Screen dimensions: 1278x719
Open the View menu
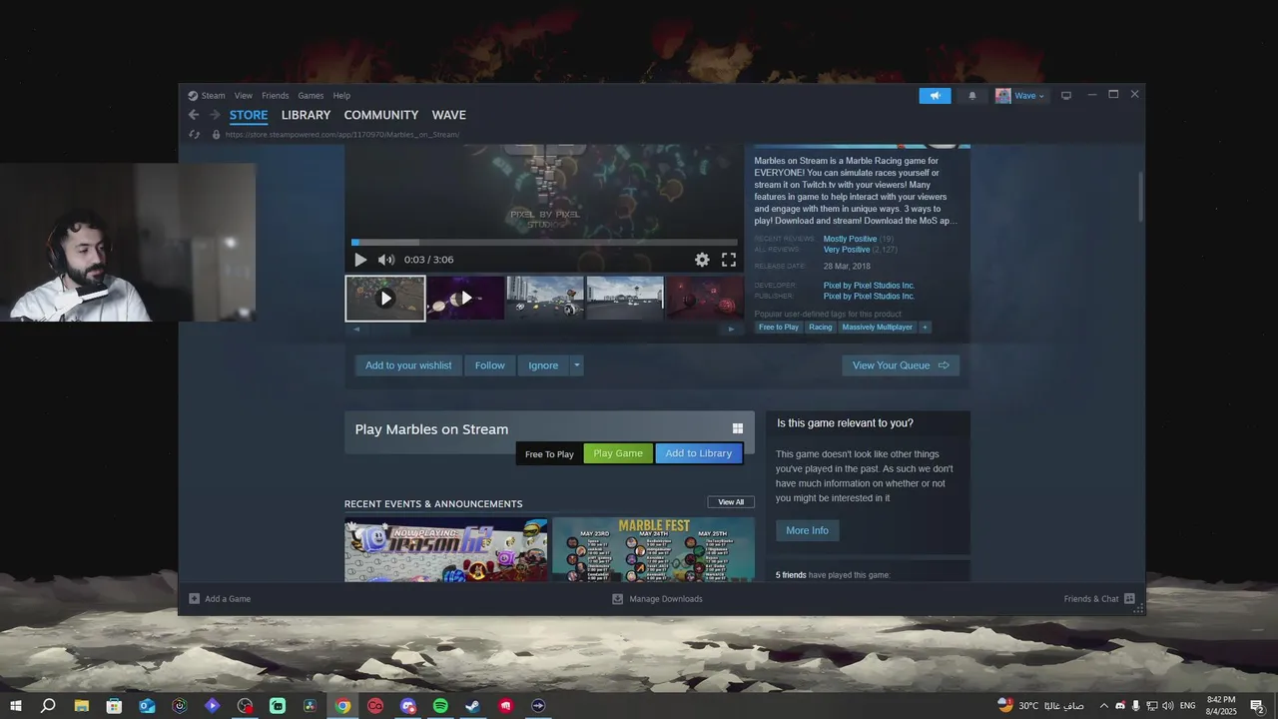tap(244, 96)
